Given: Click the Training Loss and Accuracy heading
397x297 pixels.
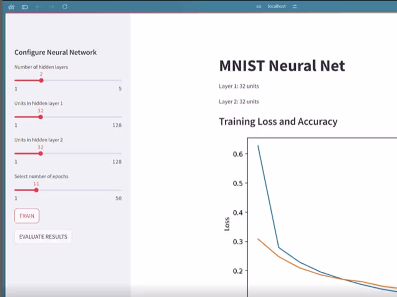Looking at the screenshot, I should [278, 121].
